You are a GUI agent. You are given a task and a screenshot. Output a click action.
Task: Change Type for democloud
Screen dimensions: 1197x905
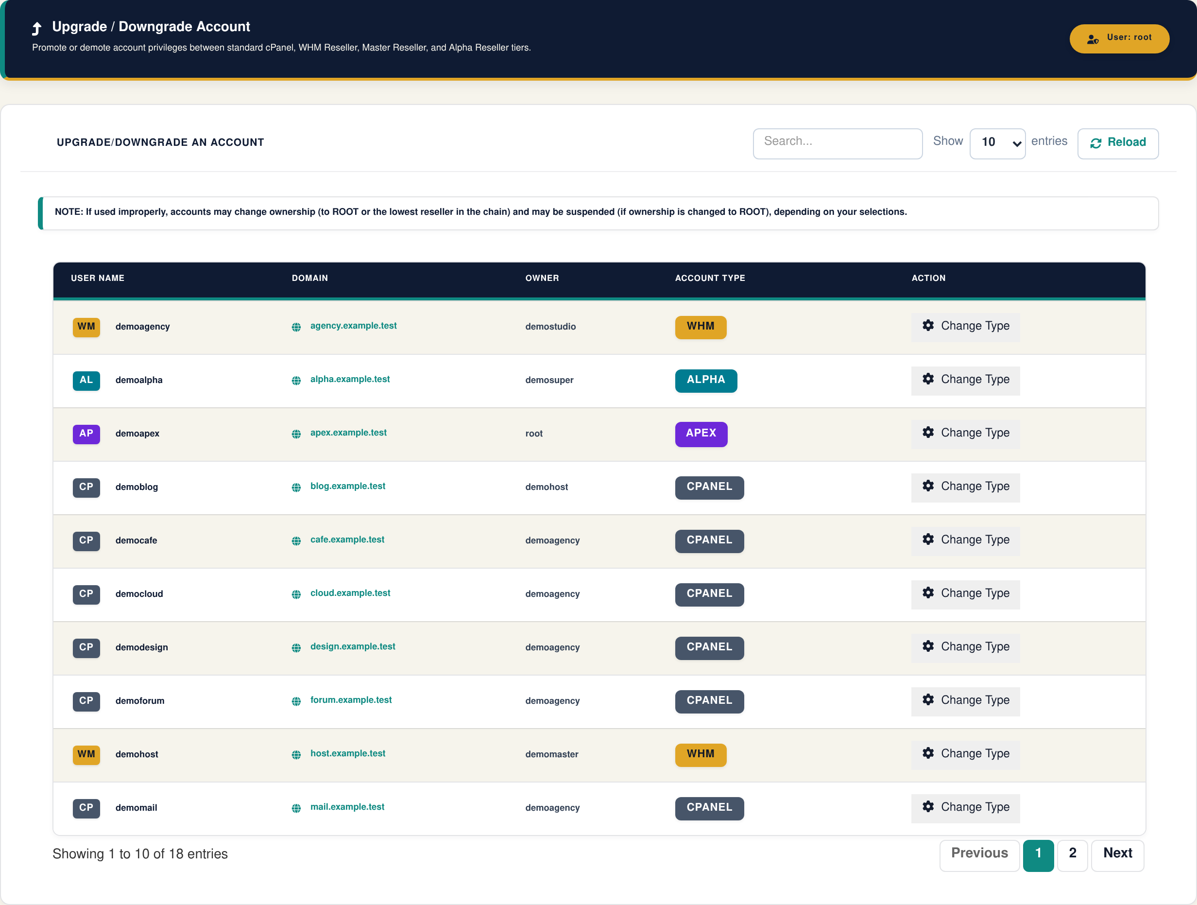point(965,594)
